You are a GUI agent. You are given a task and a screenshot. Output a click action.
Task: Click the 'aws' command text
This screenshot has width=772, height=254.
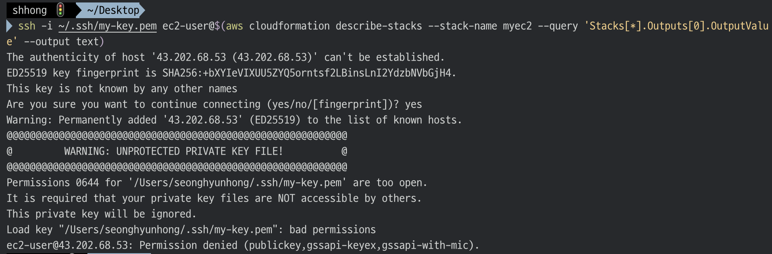point(235,26)
